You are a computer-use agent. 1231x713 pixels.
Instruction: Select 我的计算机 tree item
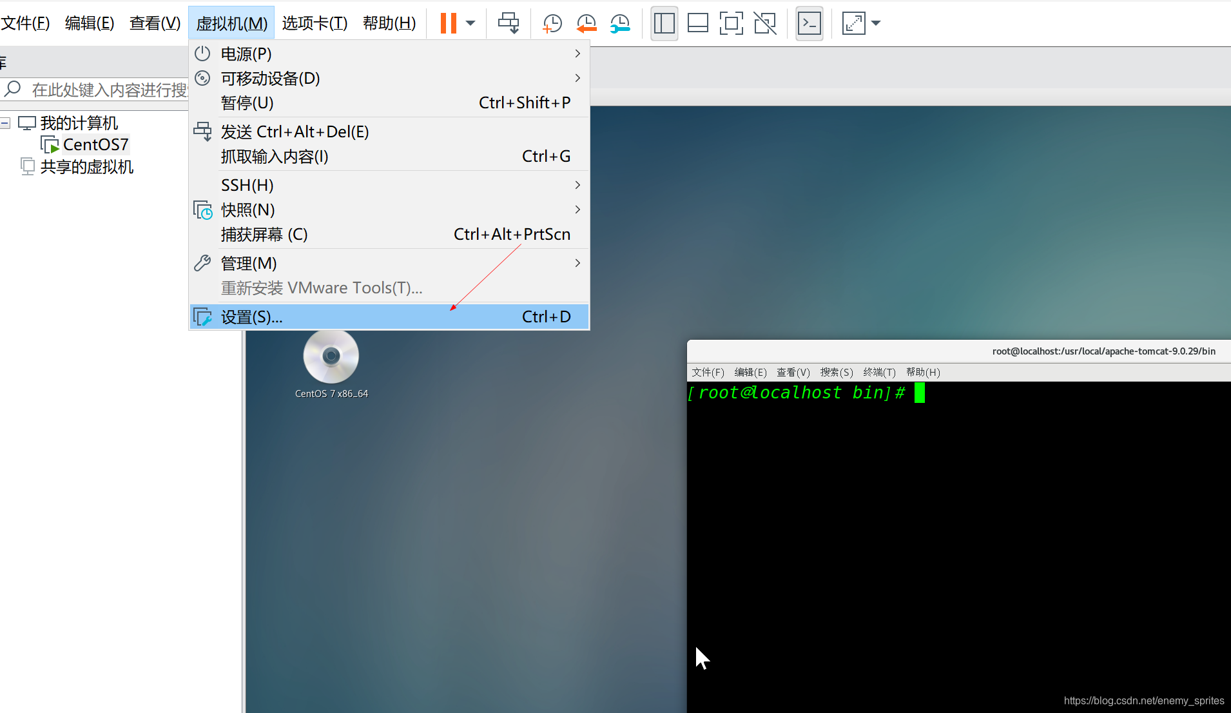(x=79, y=122)
